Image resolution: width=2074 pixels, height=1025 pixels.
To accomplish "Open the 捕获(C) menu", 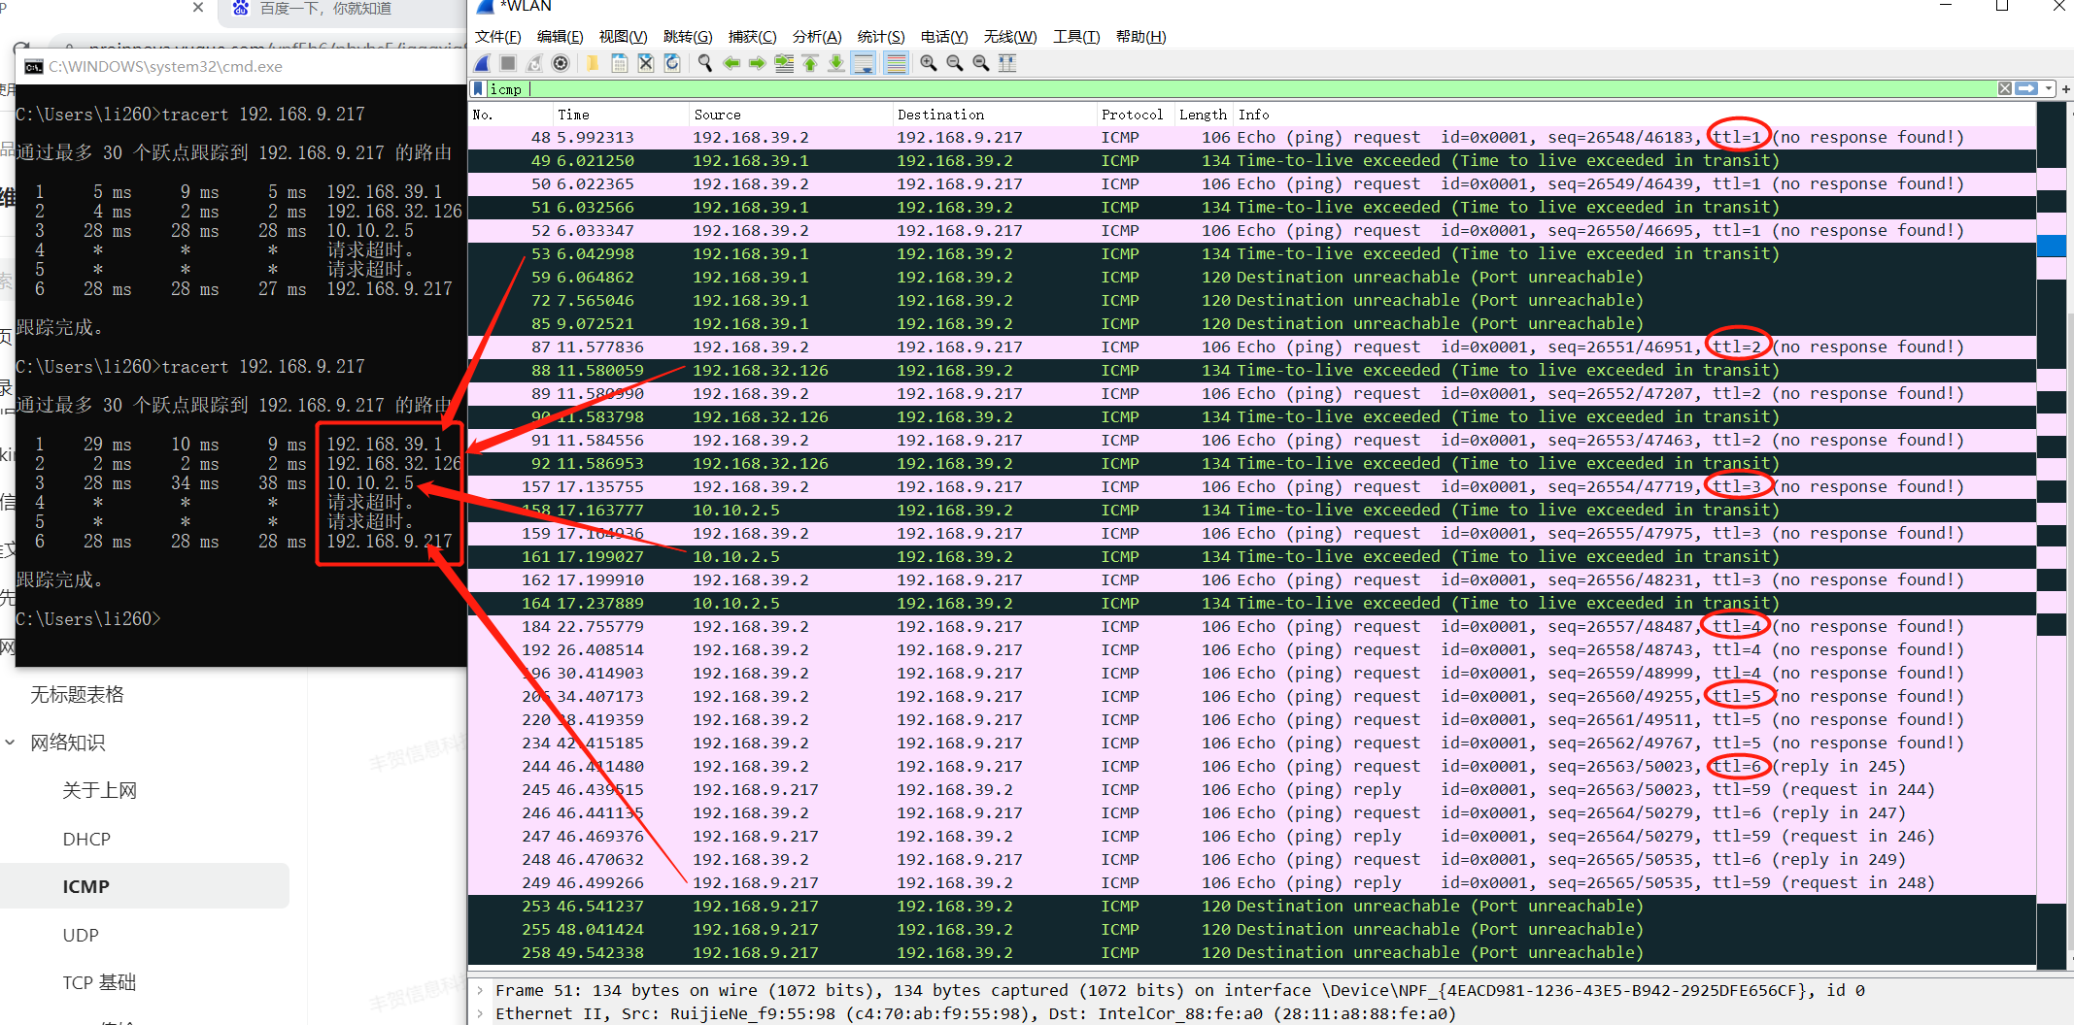I will (752, 37).
